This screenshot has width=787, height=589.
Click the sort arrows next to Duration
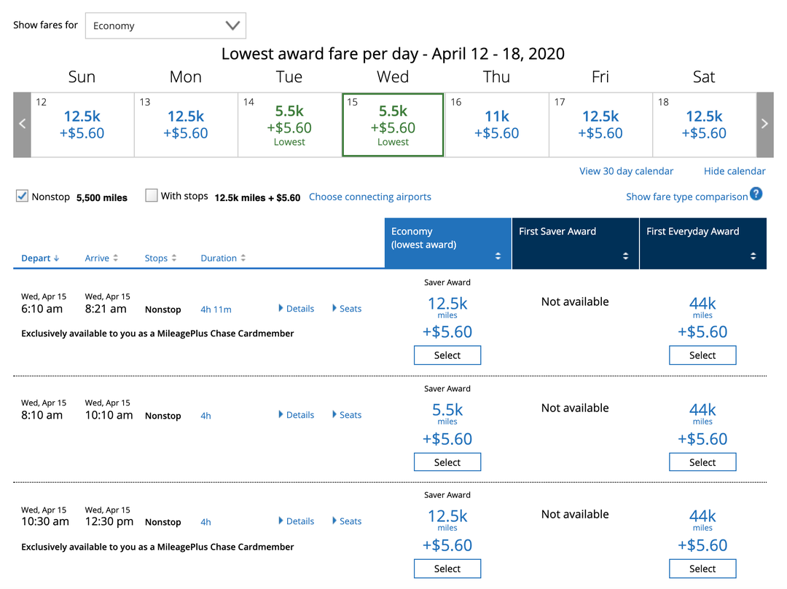[243, 258]
